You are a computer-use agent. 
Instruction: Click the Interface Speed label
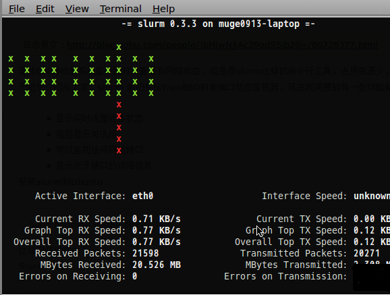(304, 196)
